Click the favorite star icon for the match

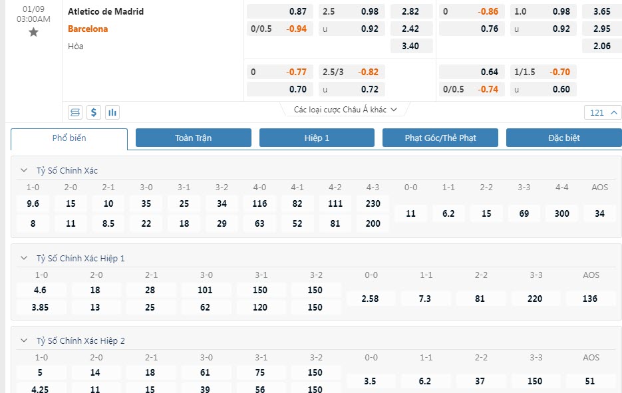[x=33, y=32]
